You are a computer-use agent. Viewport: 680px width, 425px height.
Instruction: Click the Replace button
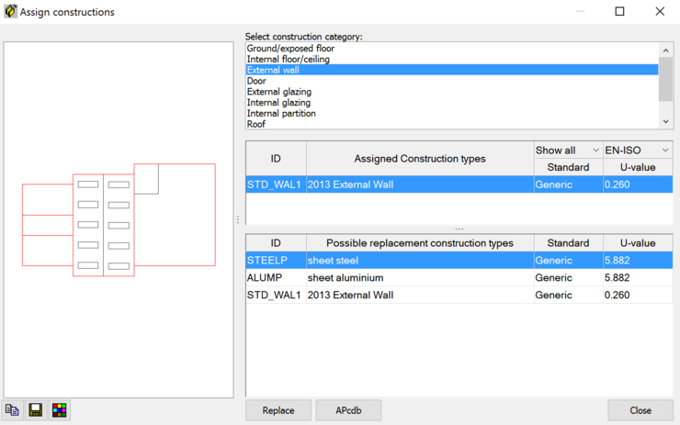coord(278,410)
